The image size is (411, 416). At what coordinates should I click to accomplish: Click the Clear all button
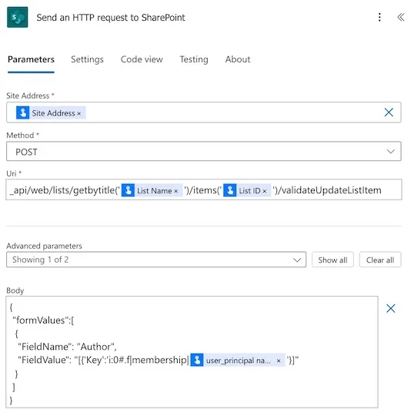point(380,260)
